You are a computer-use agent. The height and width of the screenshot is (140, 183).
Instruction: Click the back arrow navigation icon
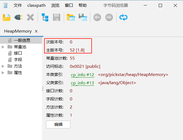pyautogui.click(x=97, y=17)
